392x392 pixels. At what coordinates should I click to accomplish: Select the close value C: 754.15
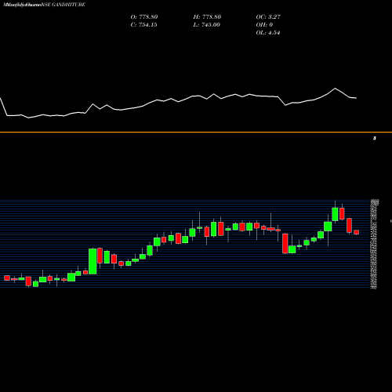[x=143, y=25]
